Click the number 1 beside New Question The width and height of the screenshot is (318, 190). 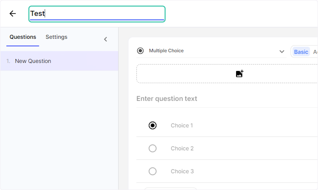(8, 61)
